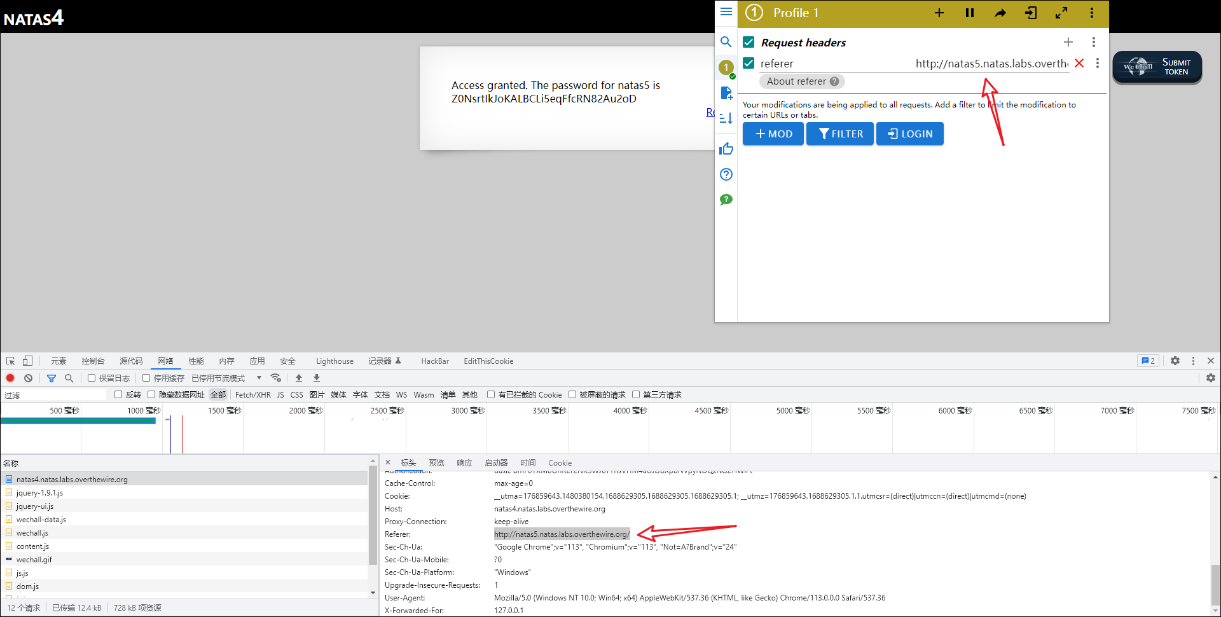The height and width of the screenshot is (617, 1221).
Task: Clear the network log in DevTools
Action: coord(28,378)
